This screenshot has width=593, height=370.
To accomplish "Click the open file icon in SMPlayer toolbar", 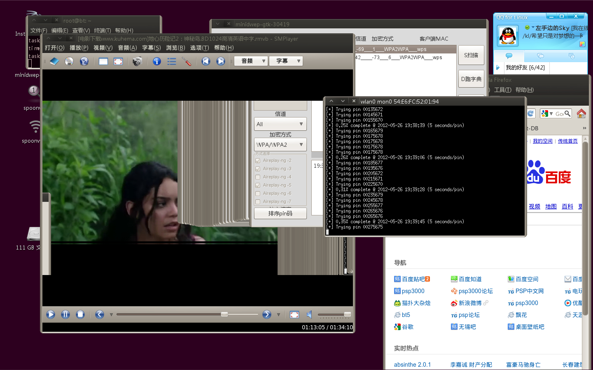I will [x=54, y=61].
